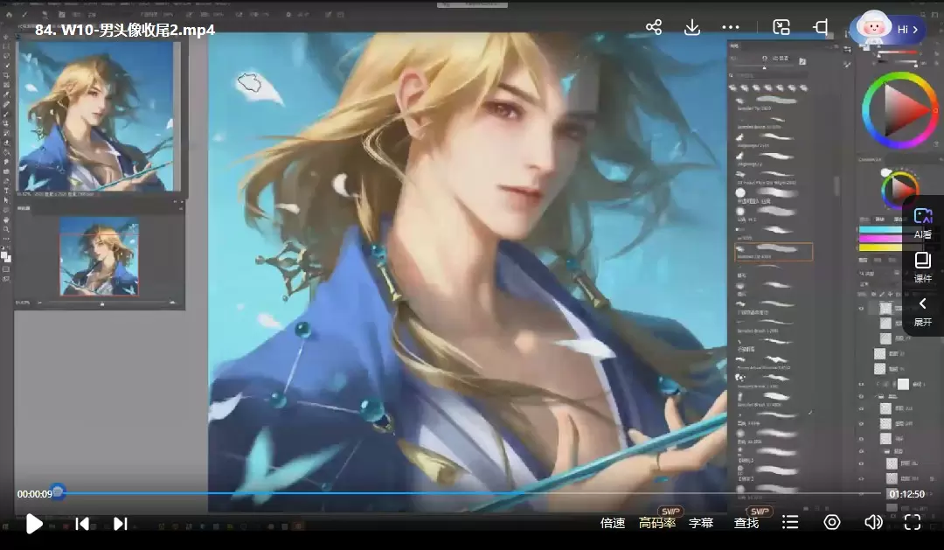Open the 课件 courseware panel

coord(923,268)
